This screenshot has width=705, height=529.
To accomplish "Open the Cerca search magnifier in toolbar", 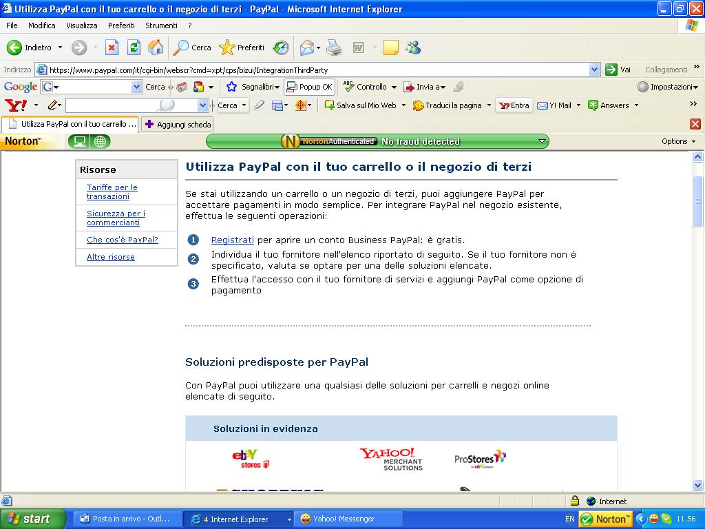I will [192, 48].
